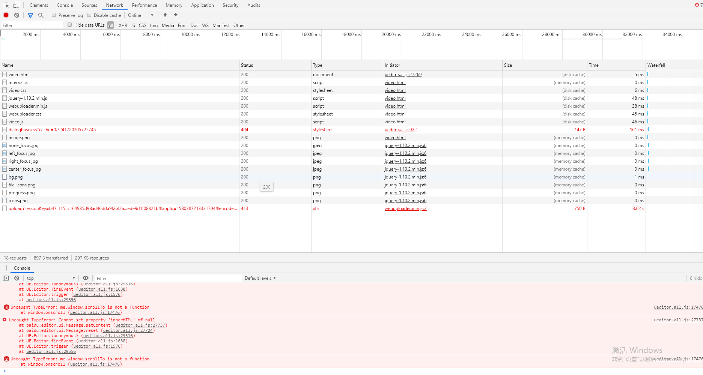
Task: Click the inspect element picker icon
Action: pos(6,5)
